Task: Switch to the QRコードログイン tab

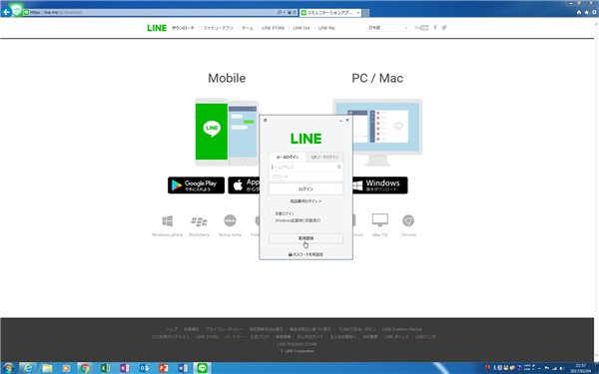Action: click(324, 157)
